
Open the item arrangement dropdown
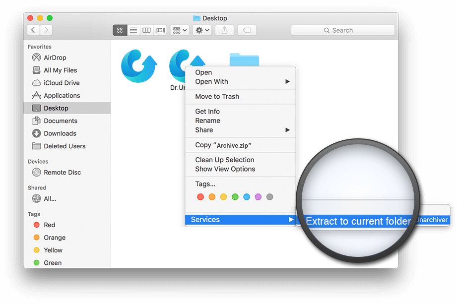pos(180,30)
